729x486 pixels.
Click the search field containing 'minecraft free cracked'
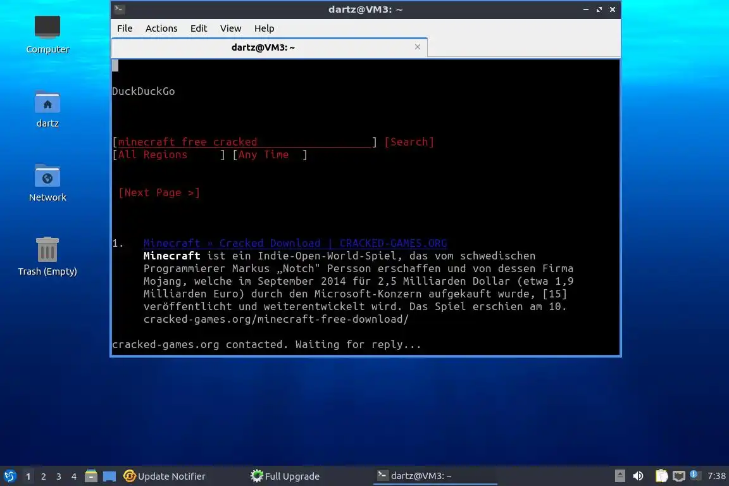[x=244, y=142]
